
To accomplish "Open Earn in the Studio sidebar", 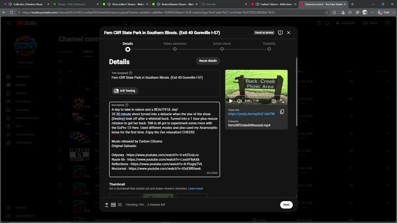I will (x=19, y=126).
